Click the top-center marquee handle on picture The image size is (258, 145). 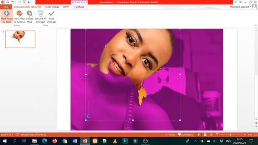[x=133, y=29]
